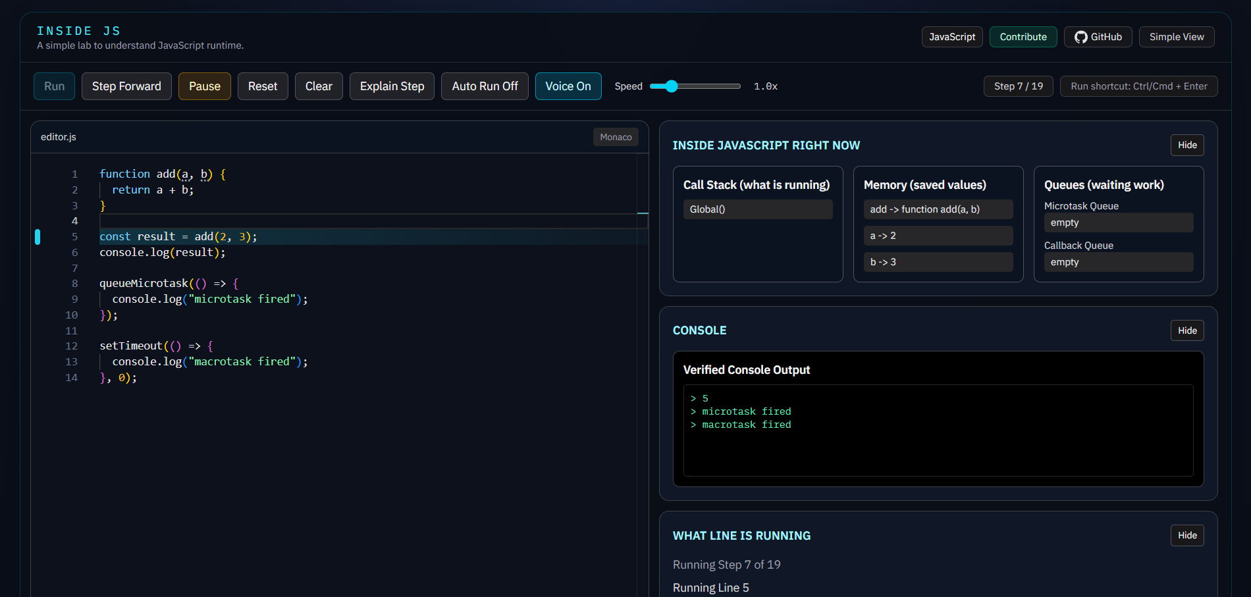Click the Run button
This screenshot has width=1251, height=597.
54,86
